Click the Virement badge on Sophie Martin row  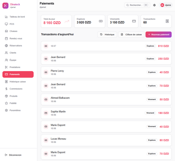(150, 113)
